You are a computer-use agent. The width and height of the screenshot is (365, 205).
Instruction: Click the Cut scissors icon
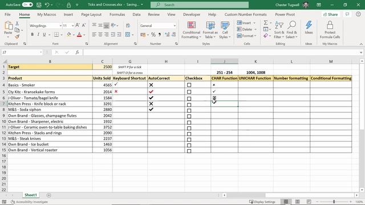(x=17, y=23)
